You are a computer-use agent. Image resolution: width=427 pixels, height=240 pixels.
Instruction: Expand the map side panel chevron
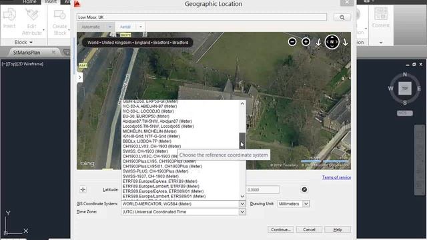[79, 77]
